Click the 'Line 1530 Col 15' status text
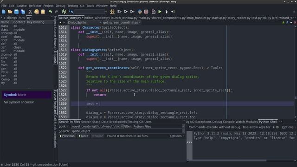Viewport: 297px width, 167px height. (x=17, y=165)
